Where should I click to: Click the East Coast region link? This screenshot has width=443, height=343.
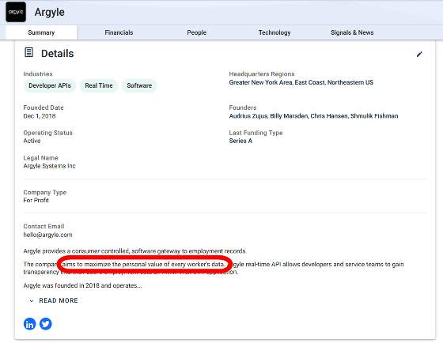pyautogui.click(x=309, y=82)
